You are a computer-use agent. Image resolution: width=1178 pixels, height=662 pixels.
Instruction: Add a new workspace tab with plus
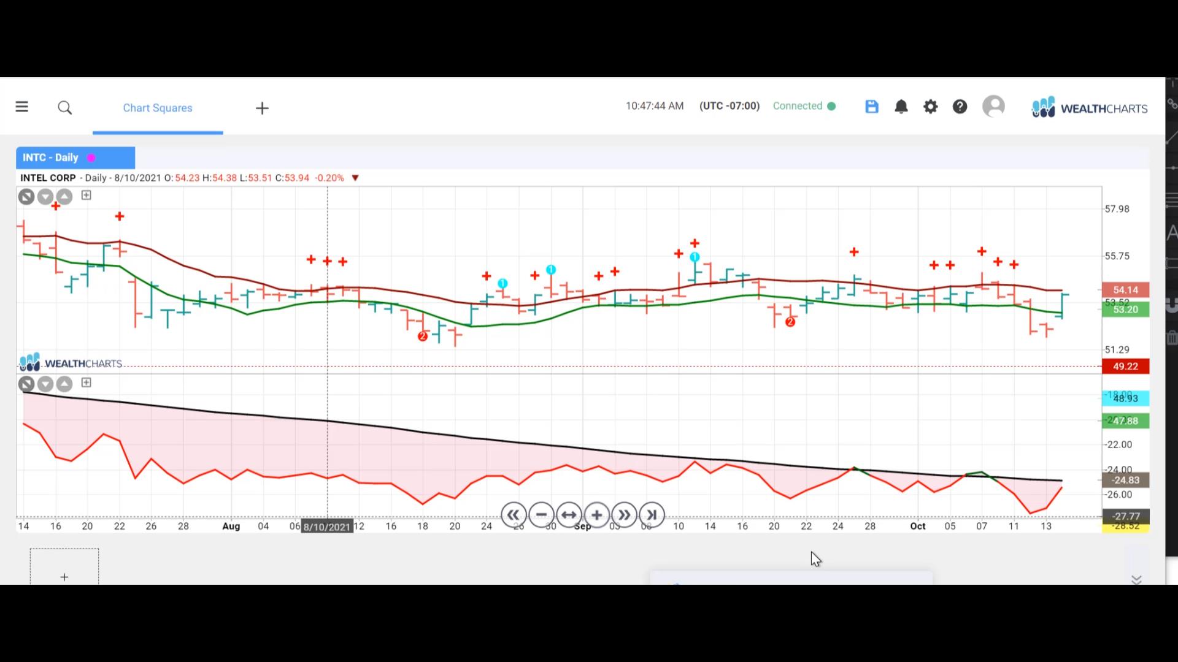[262, 108]
